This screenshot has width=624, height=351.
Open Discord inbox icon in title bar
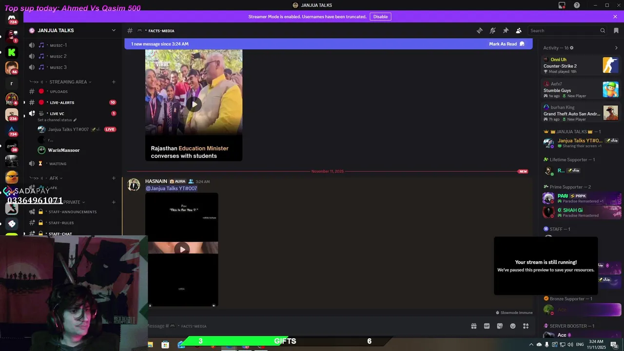coord(562,5)
